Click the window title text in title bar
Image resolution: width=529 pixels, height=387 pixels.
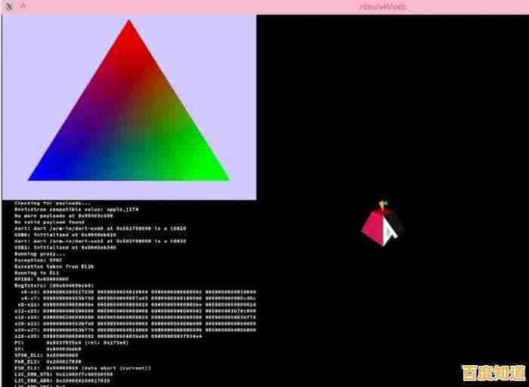(x=383, y=6)
